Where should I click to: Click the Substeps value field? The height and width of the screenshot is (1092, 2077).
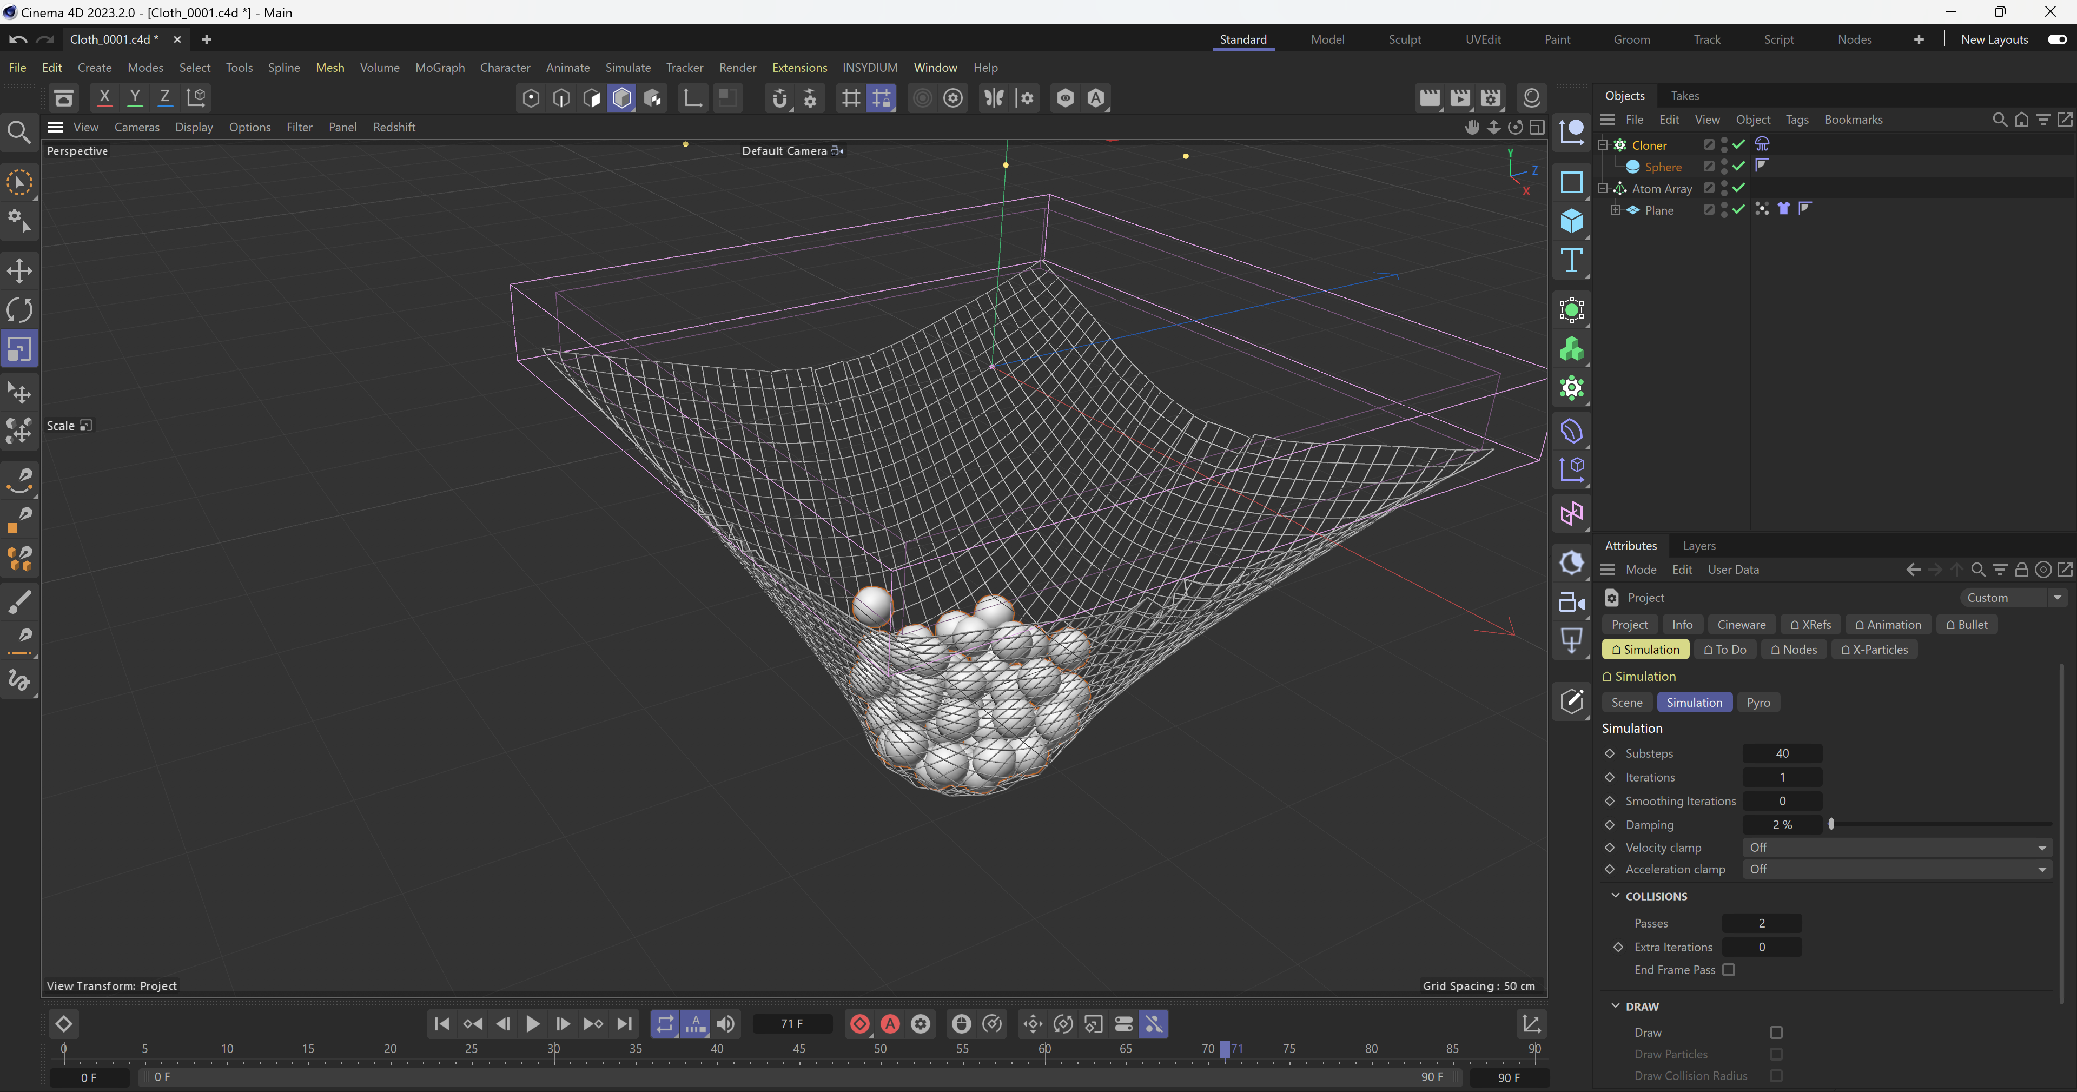[x=1782, y=753]
